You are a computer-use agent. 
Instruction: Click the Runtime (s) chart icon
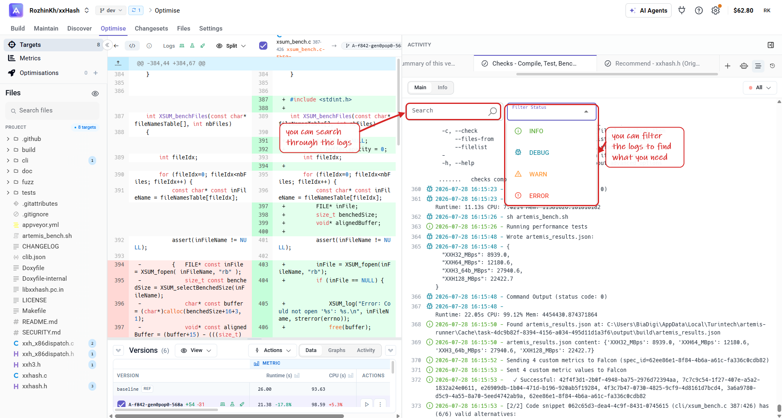297,376
